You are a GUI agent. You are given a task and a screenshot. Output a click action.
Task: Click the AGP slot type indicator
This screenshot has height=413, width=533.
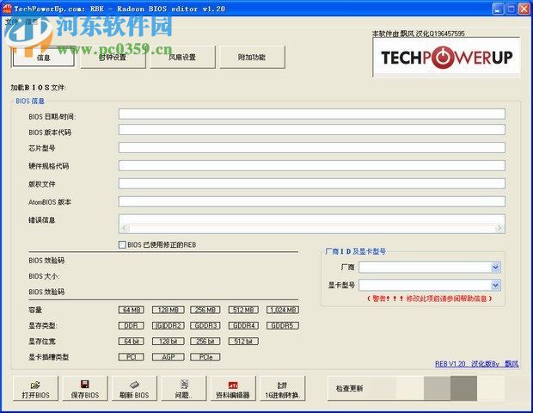[x=168, y=357]
